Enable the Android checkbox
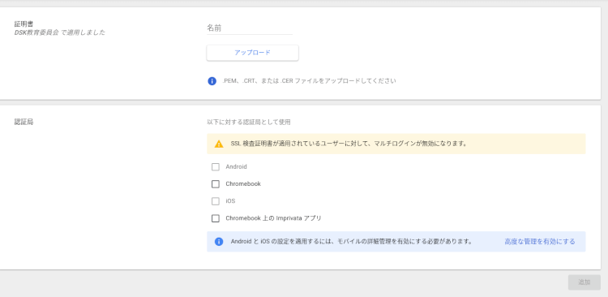The width and height of the screenshot is (608, 297). [x=216, y=167]
